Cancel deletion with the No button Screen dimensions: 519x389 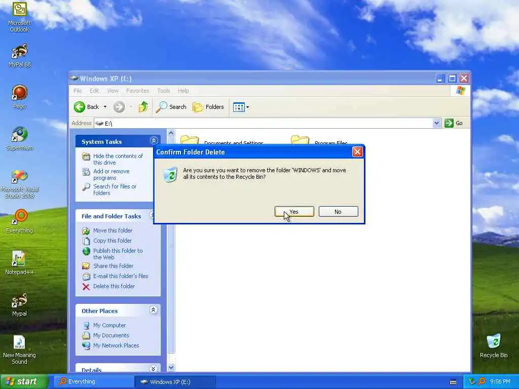coord(338,212)
